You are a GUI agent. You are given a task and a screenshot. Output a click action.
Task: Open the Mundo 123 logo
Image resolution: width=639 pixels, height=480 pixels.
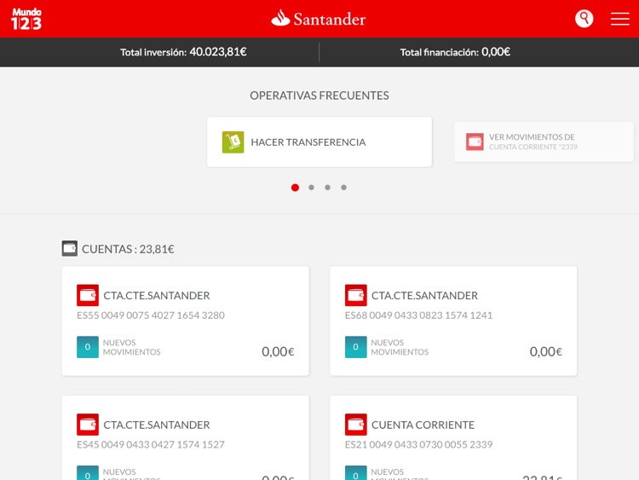tap(26, 19)
